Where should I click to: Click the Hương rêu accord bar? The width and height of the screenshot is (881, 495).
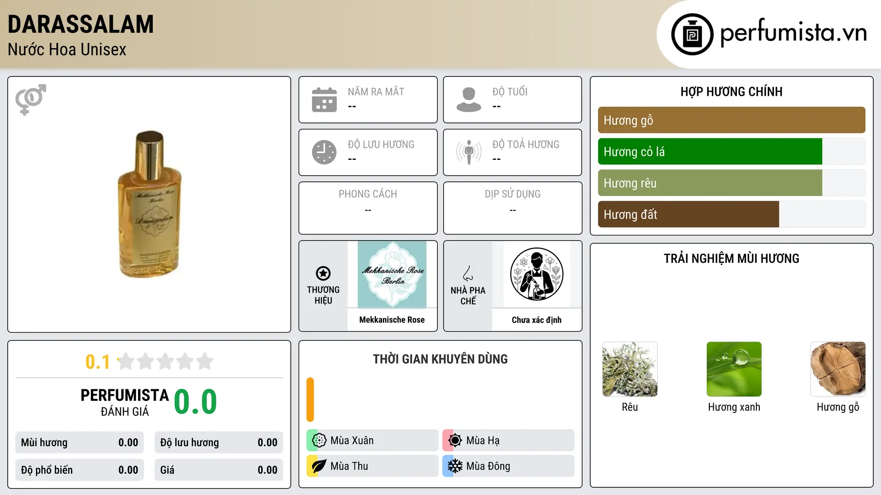pos(731,183)
